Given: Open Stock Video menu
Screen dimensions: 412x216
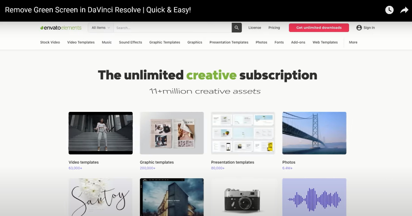Looking at the screenshot, I should [50, 42].
